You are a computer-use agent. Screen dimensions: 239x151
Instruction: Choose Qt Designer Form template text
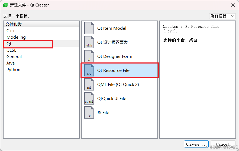(x=115, y=56)
